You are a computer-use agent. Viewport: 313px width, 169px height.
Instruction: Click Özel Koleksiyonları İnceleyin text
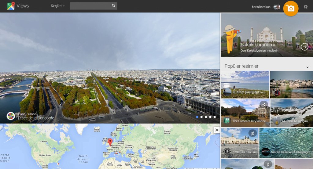click(259, 50)
